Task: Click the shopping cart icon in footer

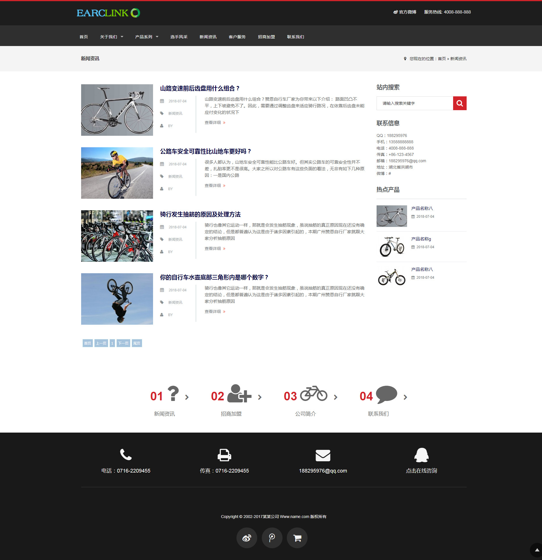Action: coord(297,538)
